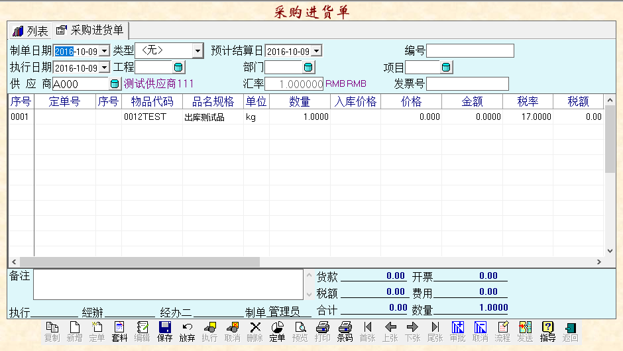The width and height of the screenshot is (623, 351).
Task: Go to last record with 尾张 icon
Action: tap(435, 332)
